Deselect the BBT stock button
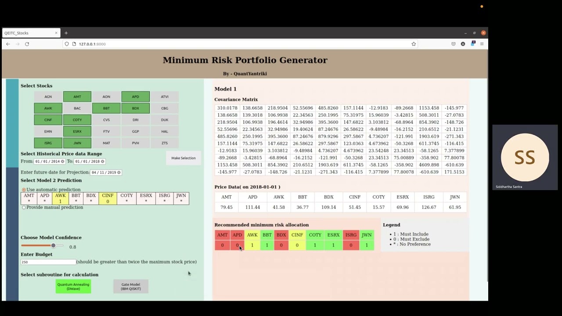Screen dimensions: 562x316 tap(106, 108)
